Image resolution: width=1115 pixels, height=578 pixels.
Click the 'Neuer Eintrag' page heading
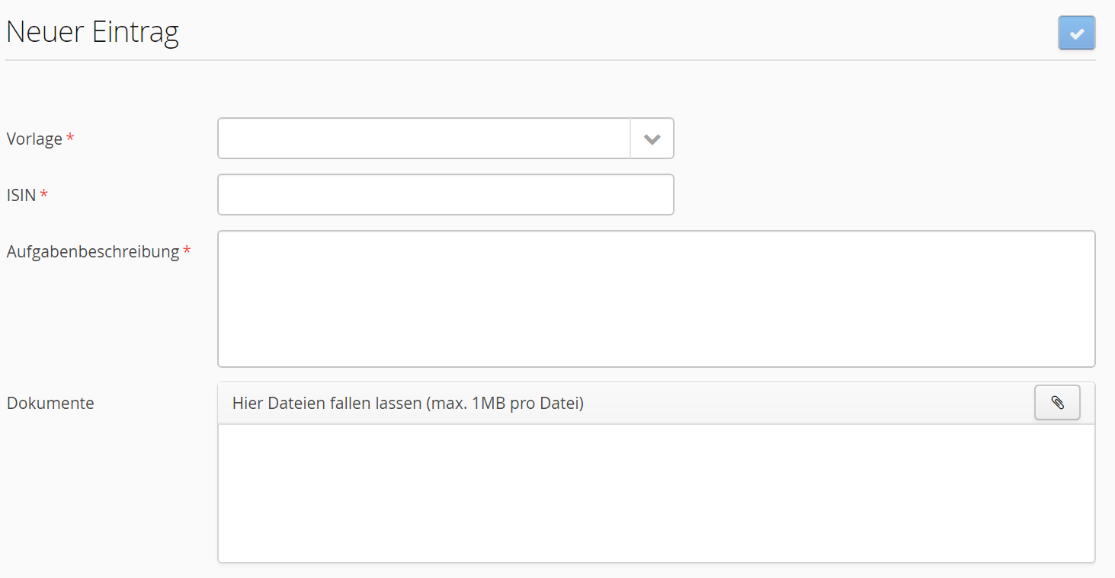pyautogui.click(x=92, y=33)
